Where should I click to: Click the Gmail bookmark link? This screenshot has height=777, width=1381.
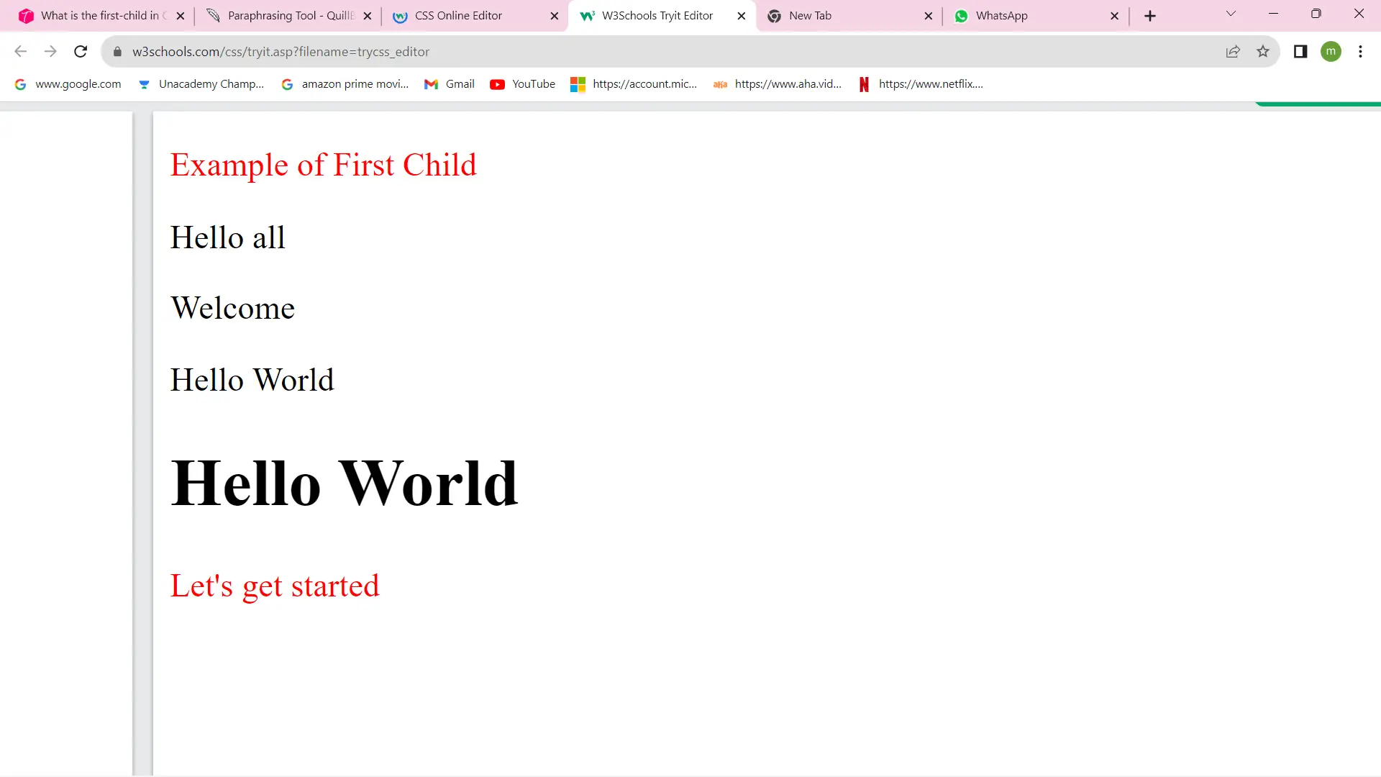pos(459,83)
